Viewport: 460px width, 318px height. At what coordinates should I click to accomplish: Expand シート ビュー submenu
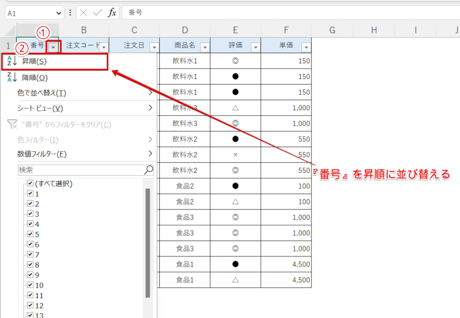[x=151, y=108]
